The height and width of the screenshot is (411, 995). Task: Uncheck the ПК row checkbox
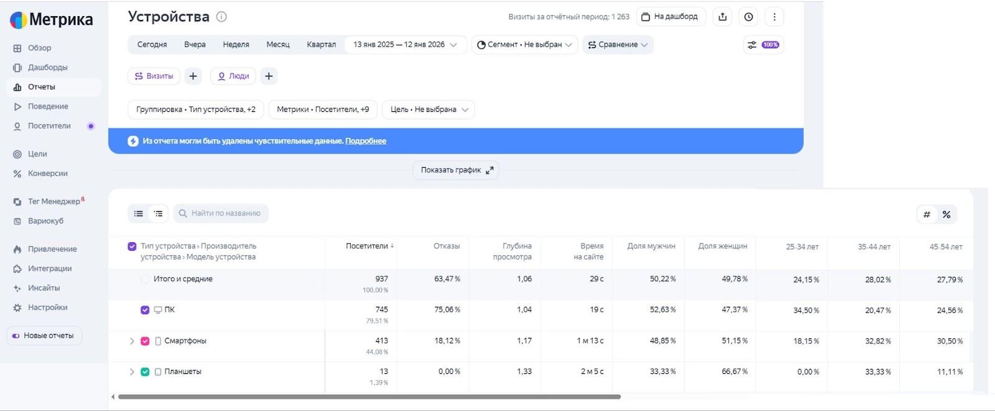click(145, 310)
